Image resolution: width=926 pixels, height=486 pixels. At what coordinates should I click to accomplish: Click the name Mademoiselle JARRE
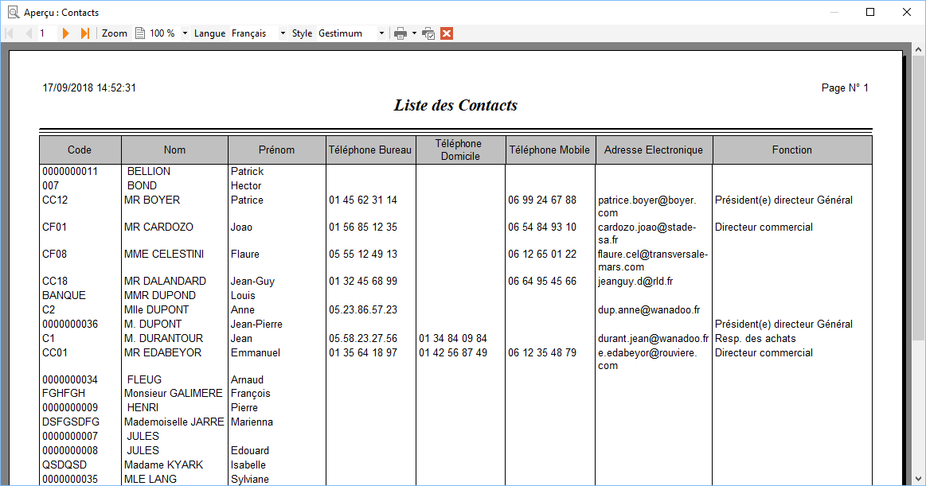tap(174, 422)
